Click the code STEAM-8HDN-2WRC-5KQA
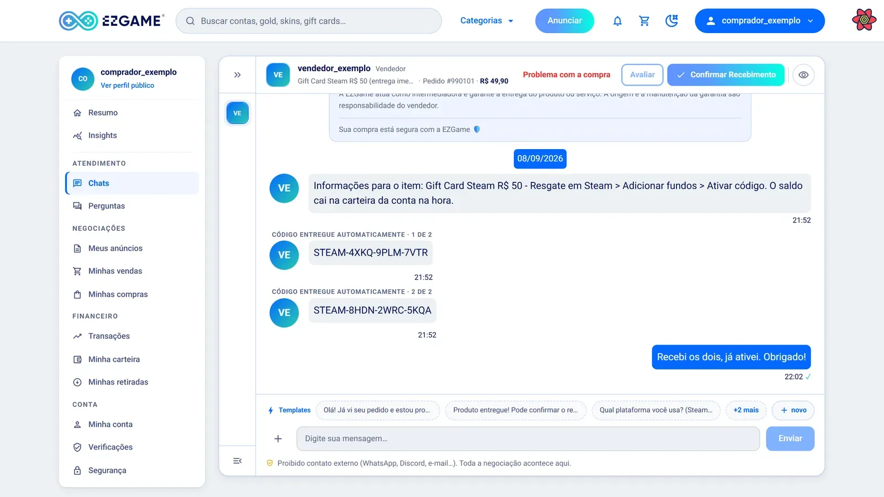Viewport: 884px width, 497px height. pos(372,310)
